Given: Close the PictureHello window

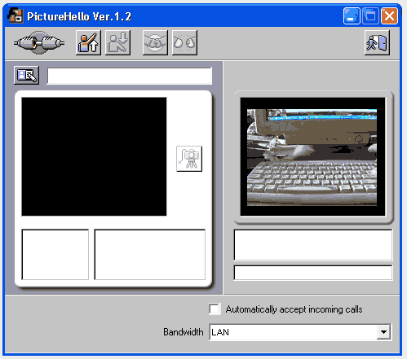Looking at the screenshot, I should pos(389,16).
